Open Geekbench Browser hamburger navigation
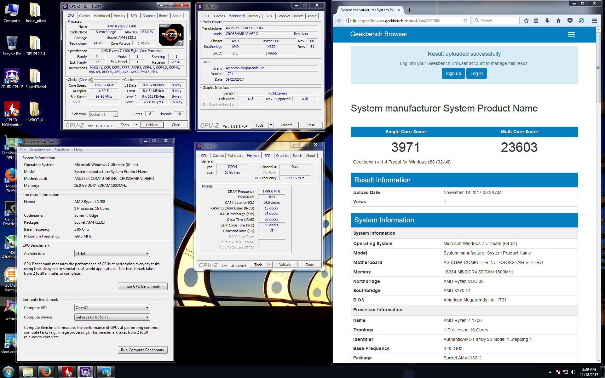This screenshot has width=605, height=378. click(x=571, y=34)
